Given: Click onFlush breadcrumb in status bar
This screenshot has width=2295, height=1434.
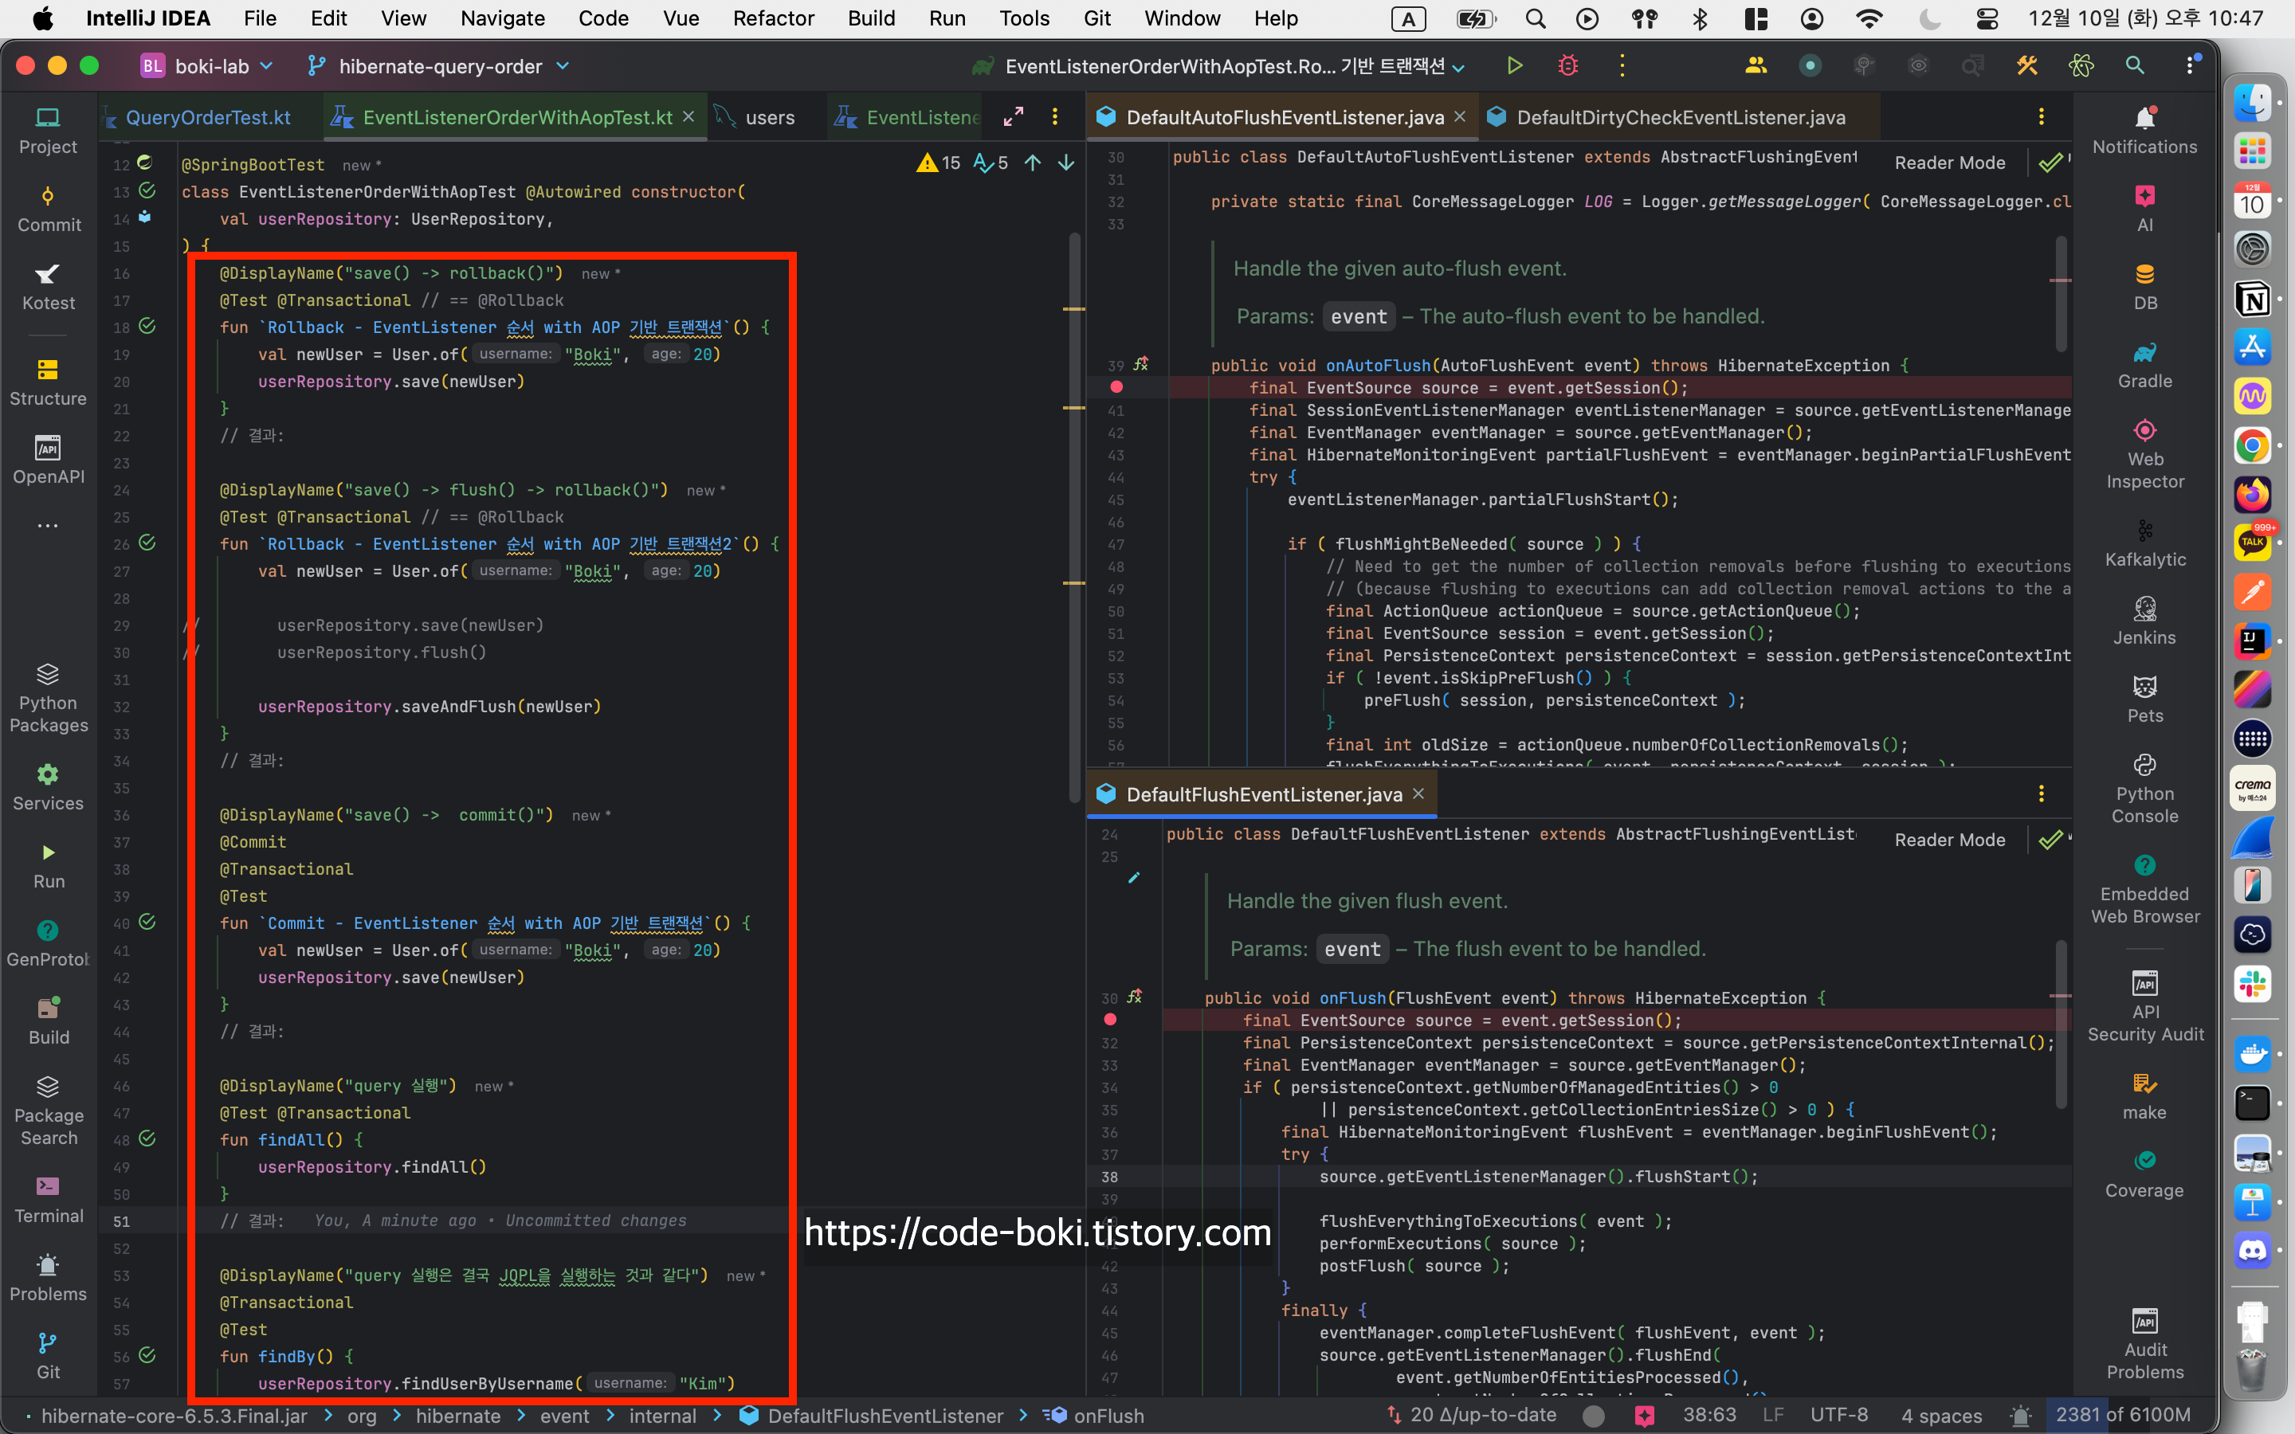Looking at the screenshot, I should [1108, 1415].
